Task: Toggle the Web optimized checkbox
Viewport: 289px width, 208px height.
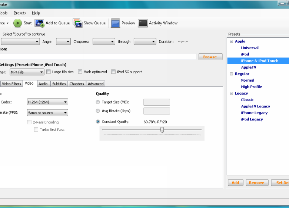Action: [x=80, y=72]
